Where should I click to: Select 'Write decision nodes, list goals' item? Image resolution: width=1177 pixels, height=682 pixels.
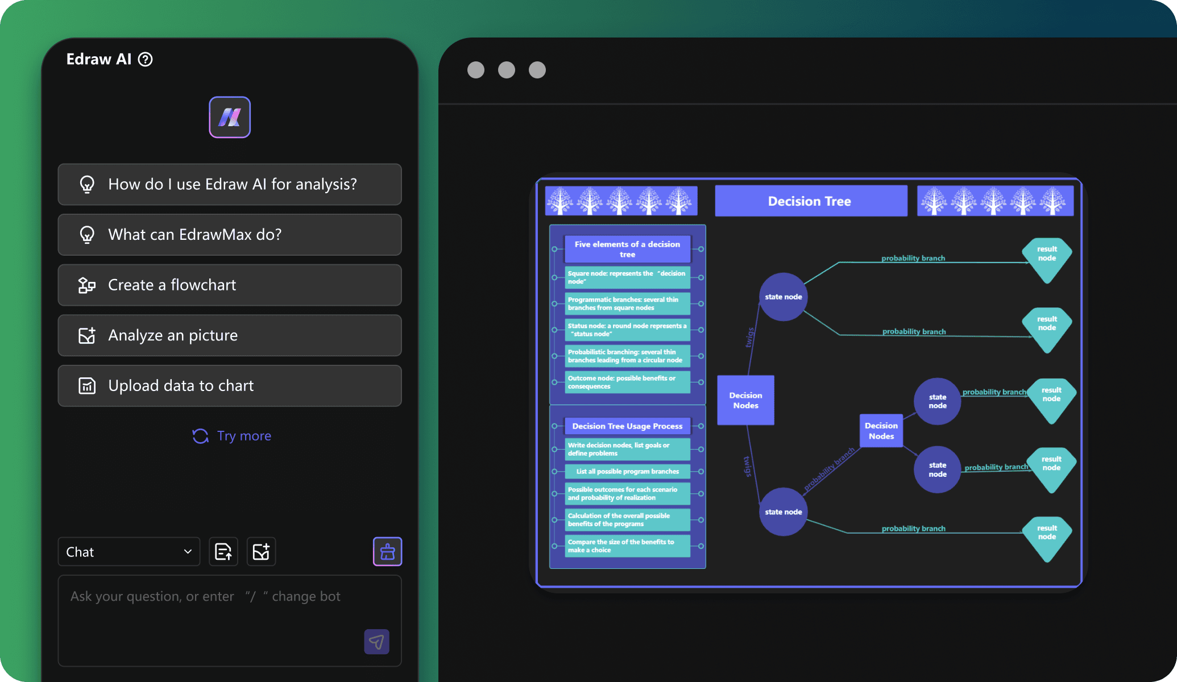627,449
